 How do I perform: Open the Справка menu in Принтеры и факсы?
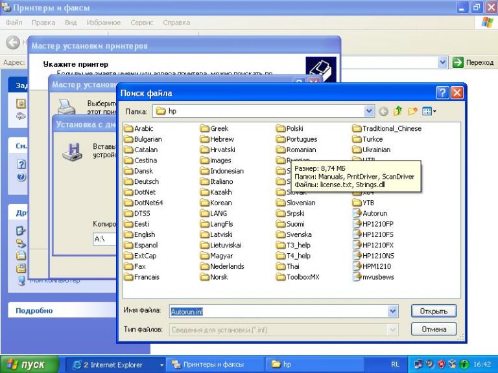pyautogui.click(x=176, y=23)
